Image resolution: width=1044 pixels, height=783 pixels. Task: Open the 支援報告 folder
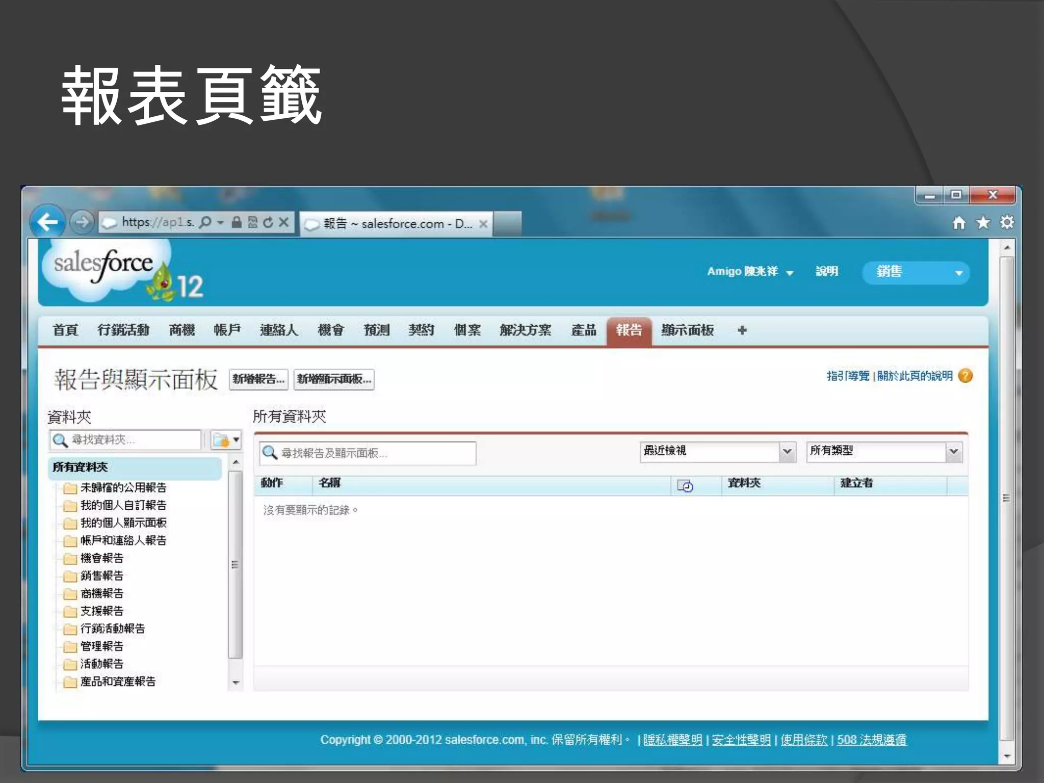(102, 611)
